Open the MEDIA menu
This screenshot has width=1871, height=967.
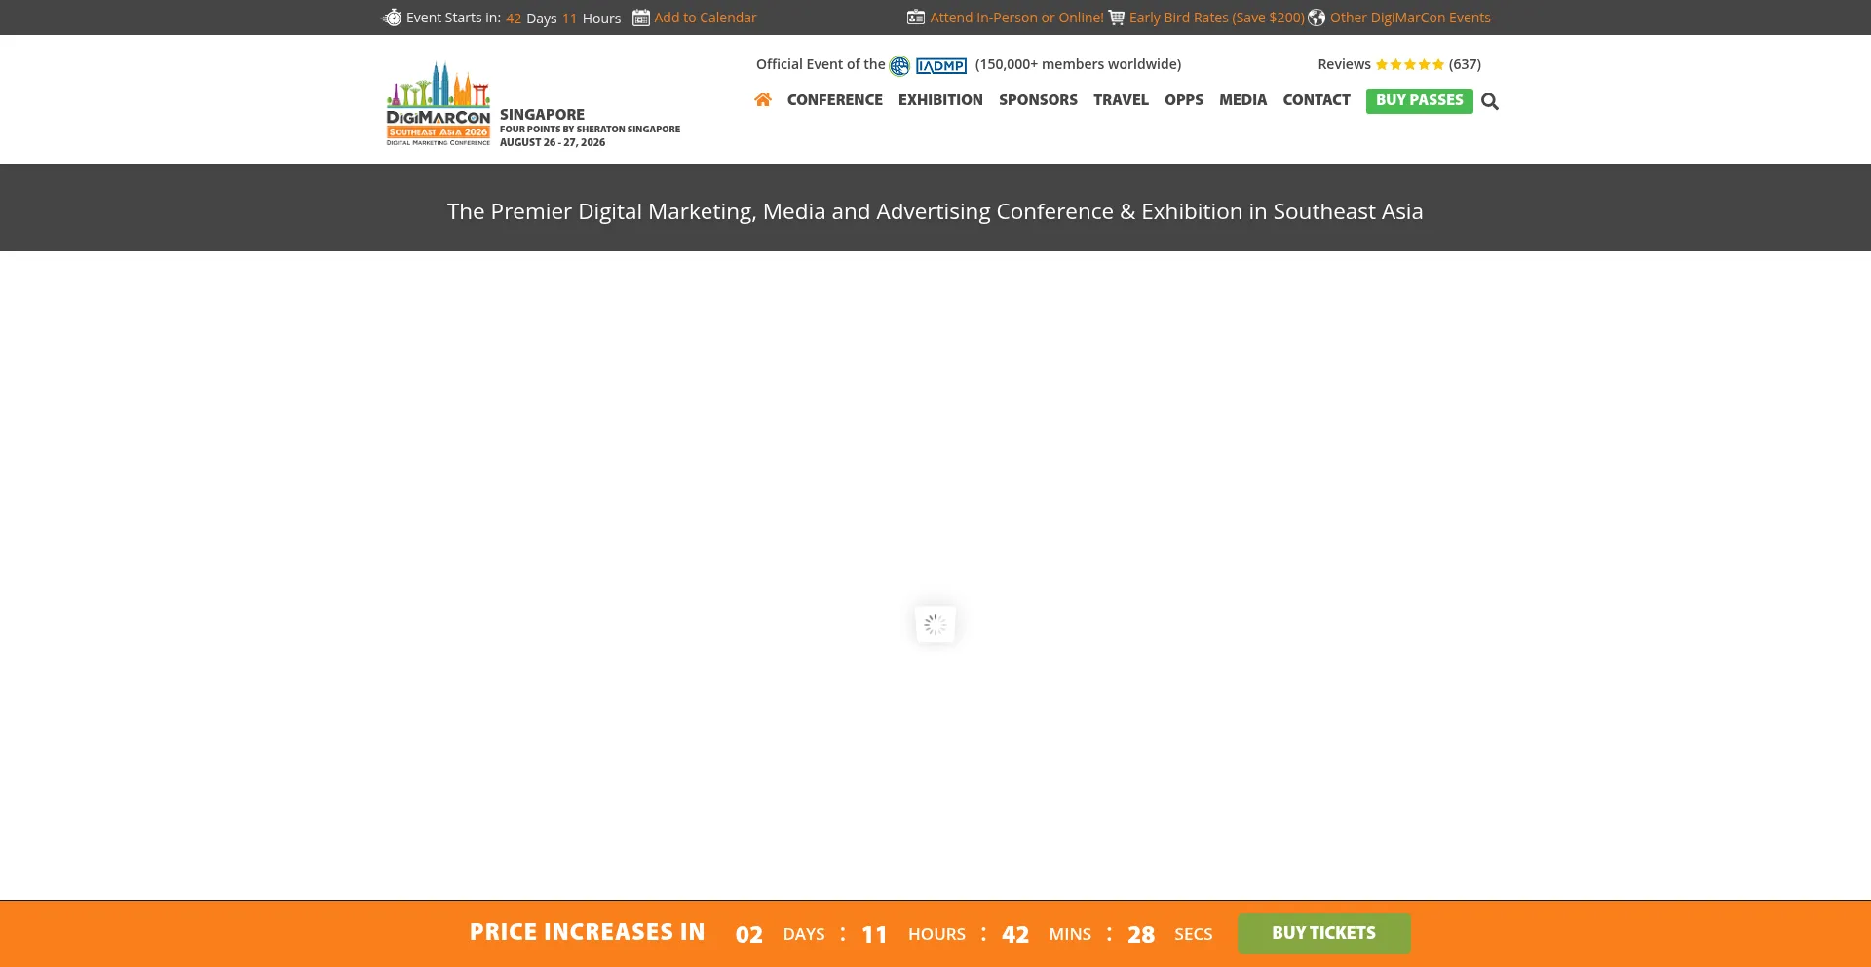[1243, 100]
